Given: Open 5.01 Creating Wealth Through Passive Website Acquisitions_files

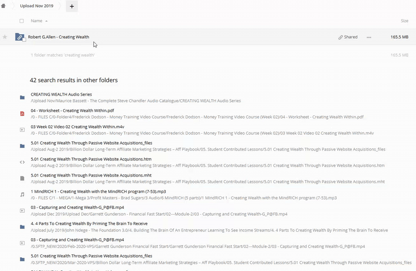Looking at the screenshot, I should tap(91, 143).
